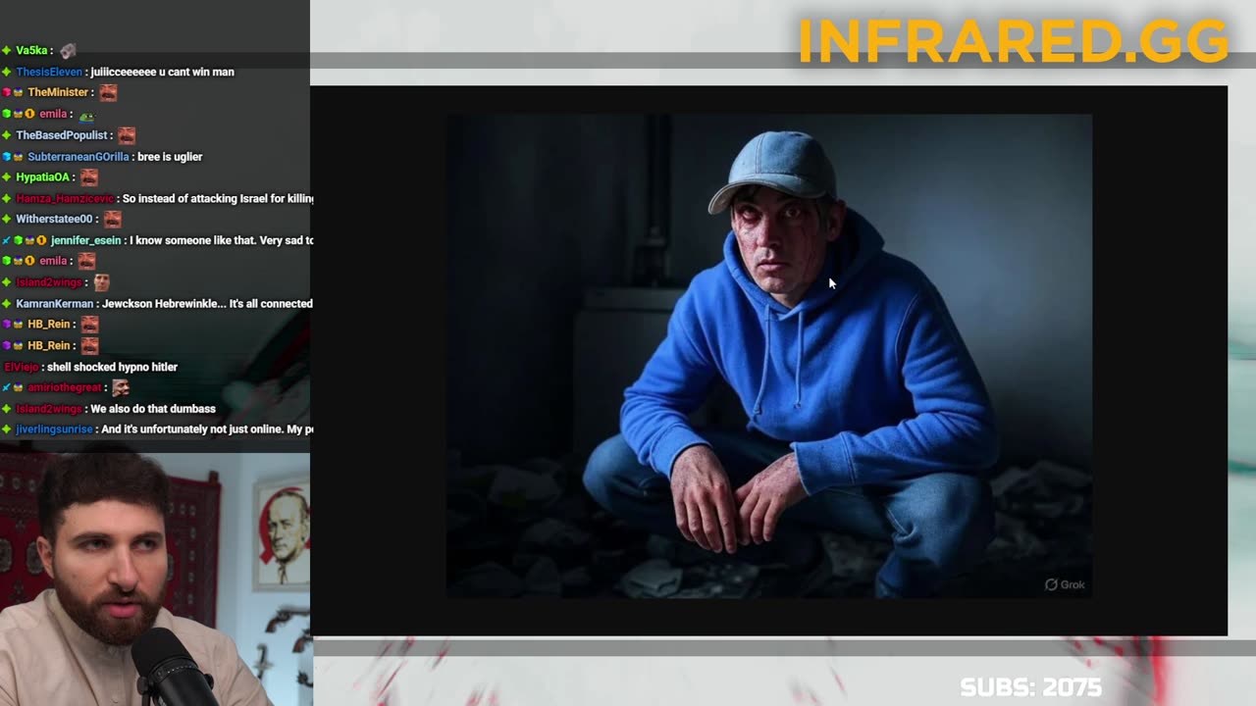Open ThesisEleven's username in chat
This screenshot has height=706, width=1256.
(49, 72)
